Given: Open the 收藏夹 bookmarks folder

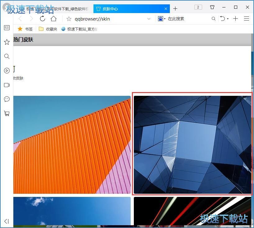Looking at the screenshot, I should pos(48,29).
